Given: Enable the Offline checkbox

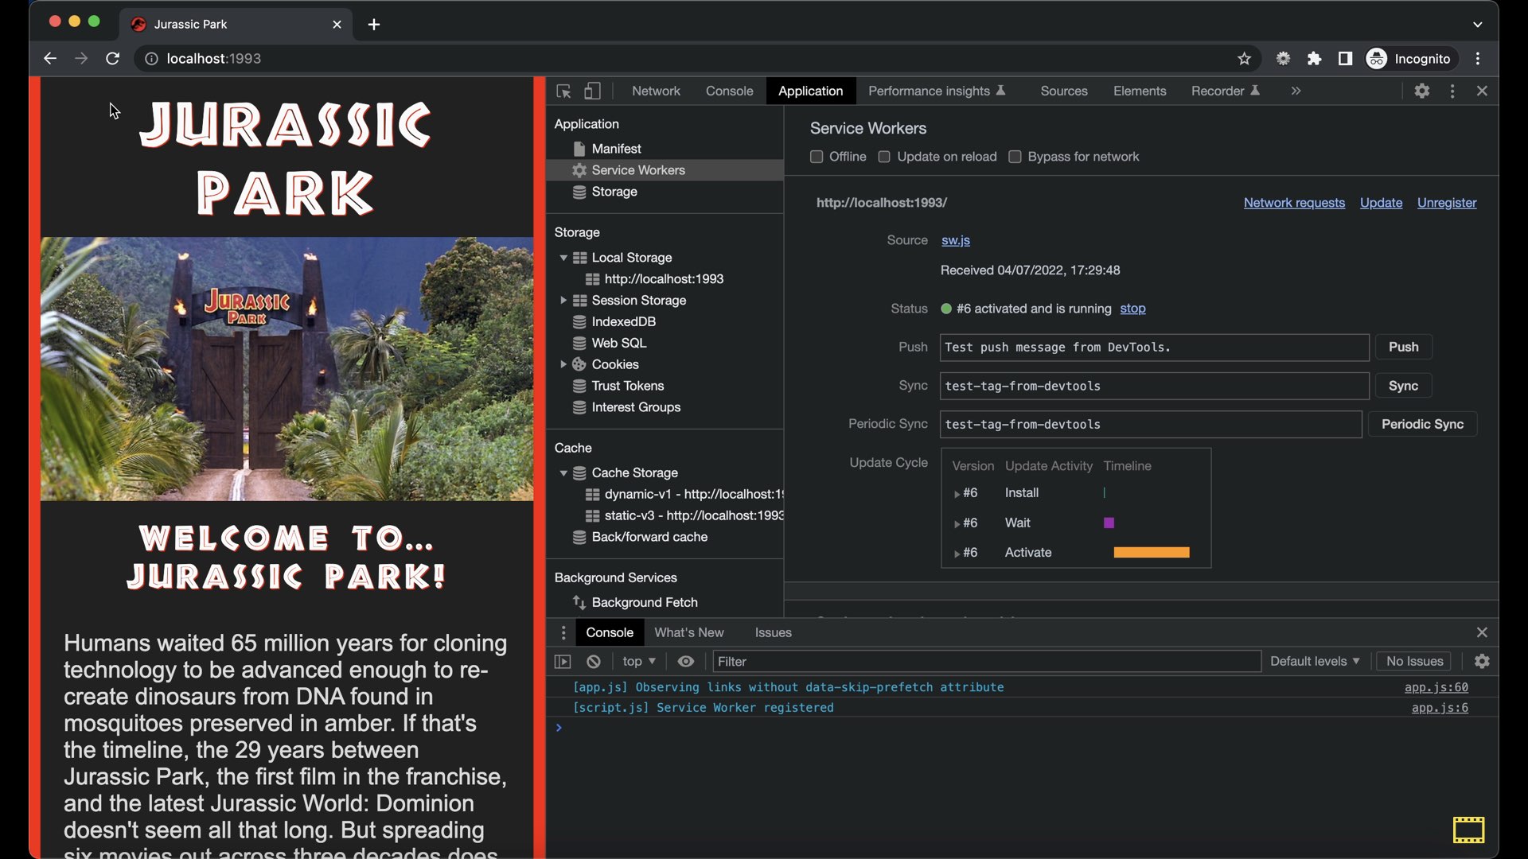Looking at the screenshot, I should click(817, 157).
